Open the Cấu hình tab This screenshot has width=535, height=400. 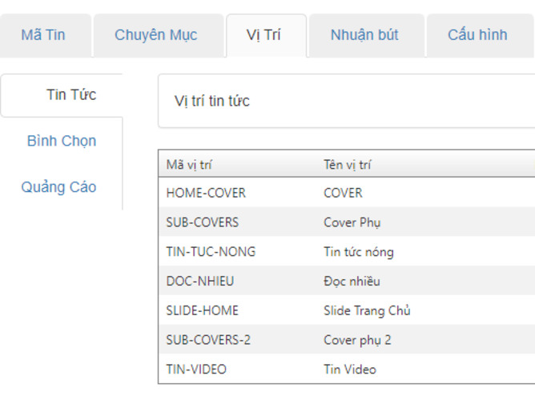click(477, 35)
